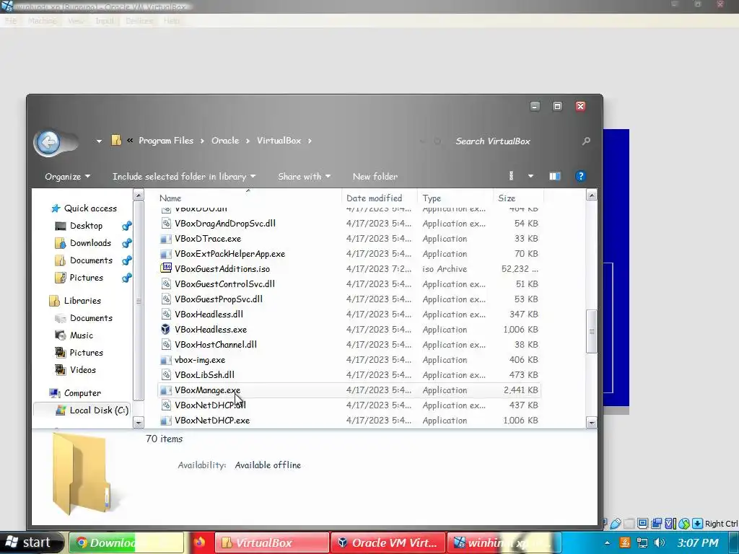This screenshot has height=554, width=739.
Task: Click the network tray icon
Action: [642, 542]
